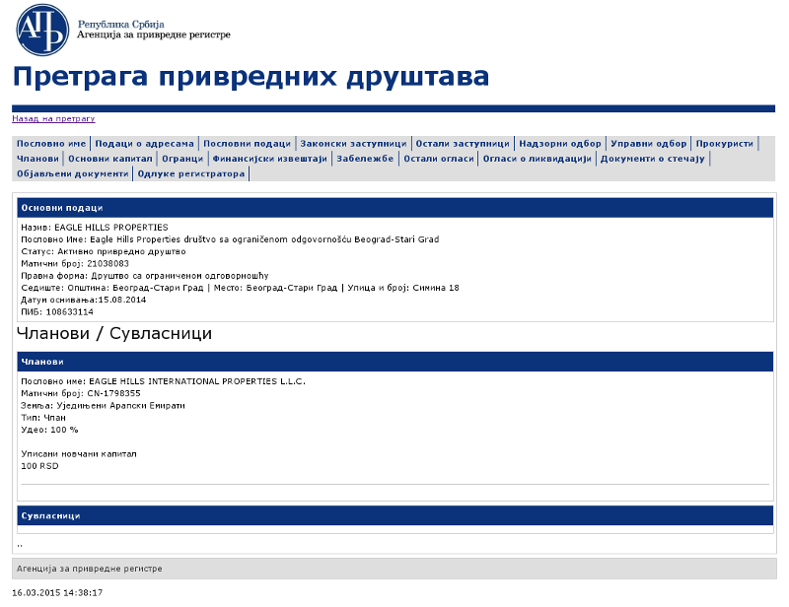Click the 'ПИБ: 108633114' line
This screenshot has height=607, width=789.
click(57, 311)
